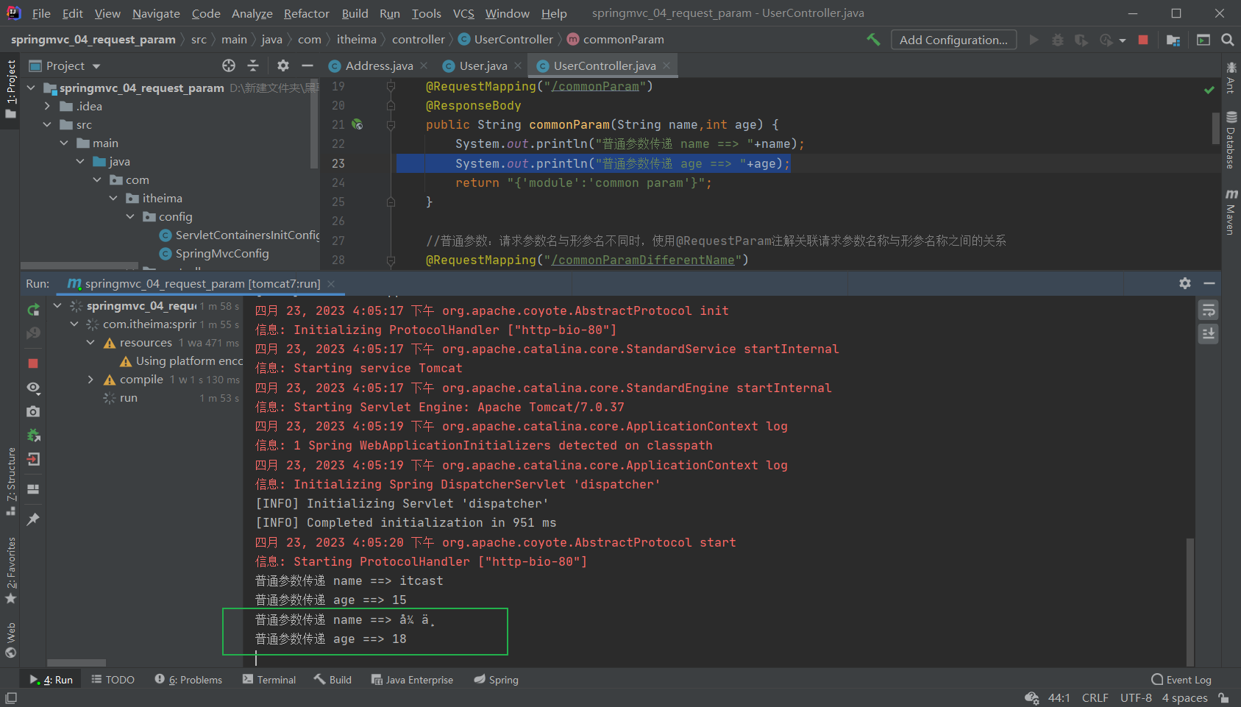The width and height of the screenshot is (1241, 707).
Task: Click the editor vertical scrollbar
Action: point(1216,129)
